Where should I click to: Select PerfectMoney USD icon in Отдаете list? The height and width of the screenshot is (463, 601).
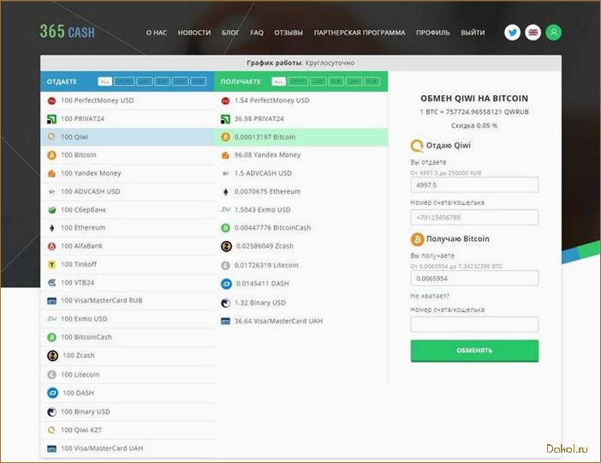coord(51,100)
